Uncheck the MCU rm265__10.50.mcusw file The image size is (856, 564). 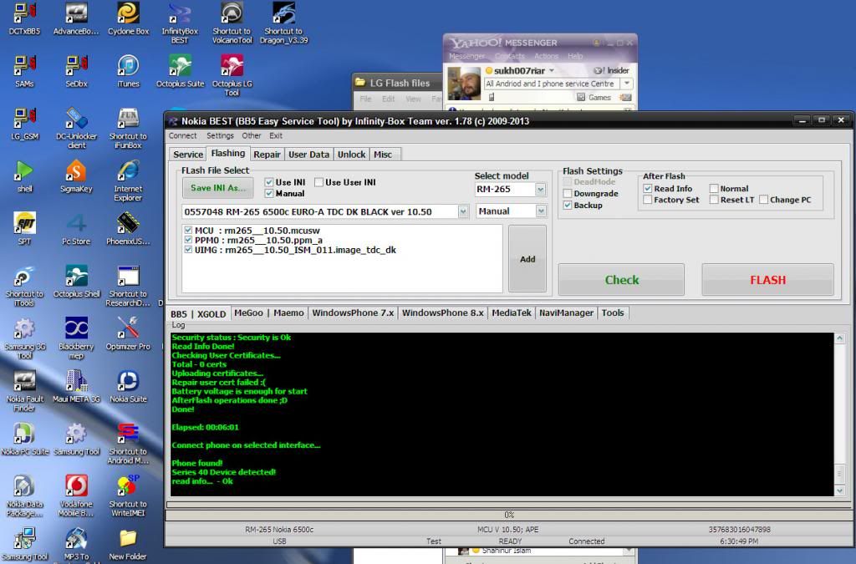188,230
